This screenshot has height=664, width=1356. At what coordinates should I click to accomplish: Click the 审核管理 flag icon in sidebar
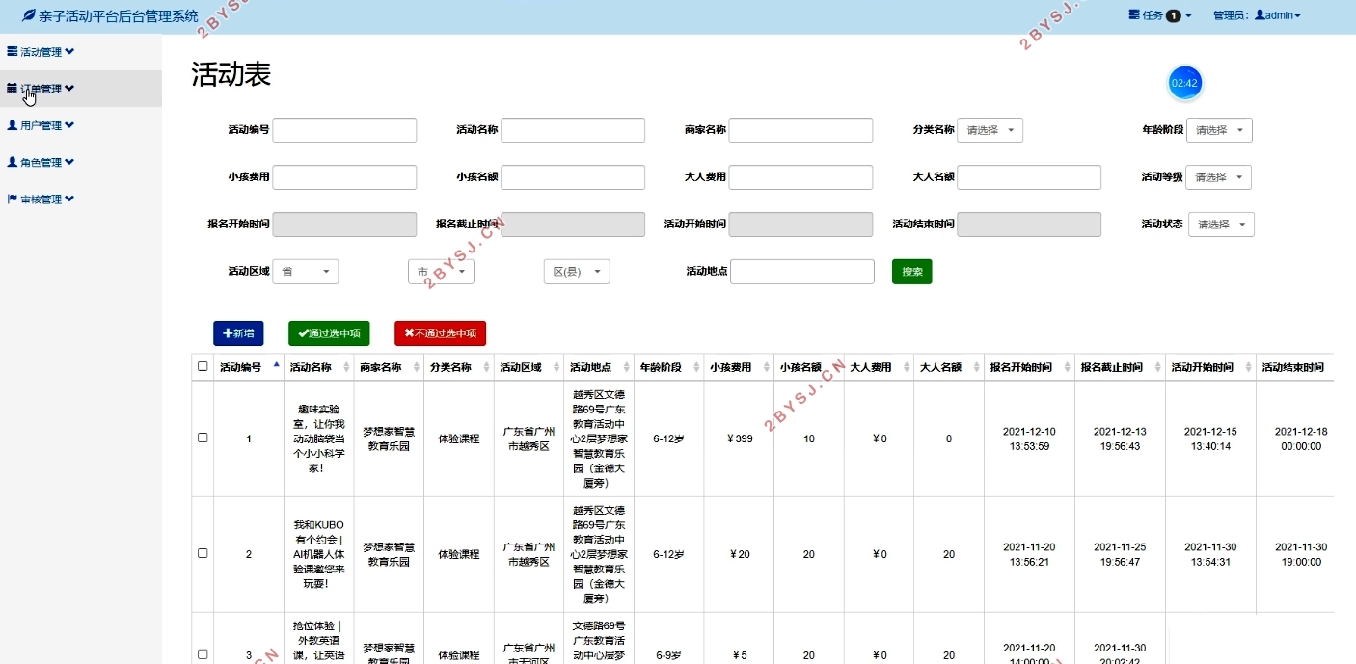click(x=12, y=199)
